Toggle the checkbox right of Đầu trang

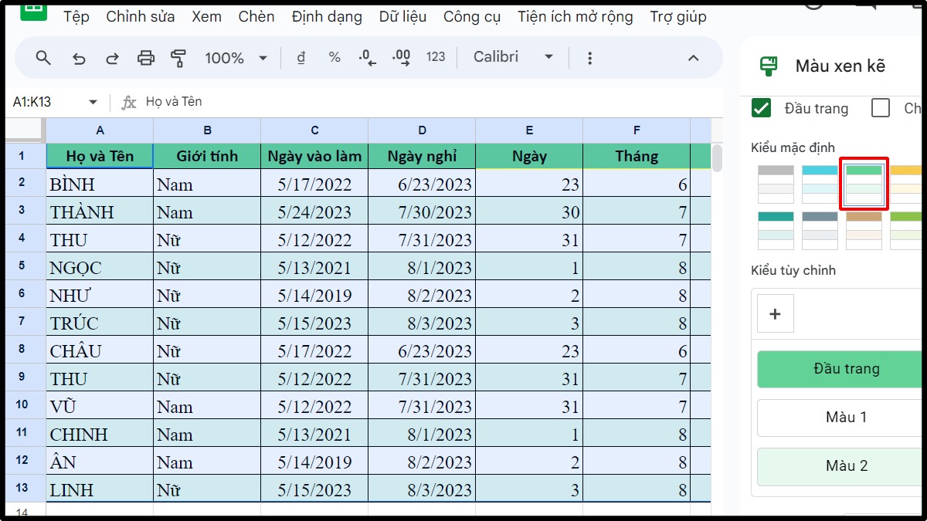point(881,108)
